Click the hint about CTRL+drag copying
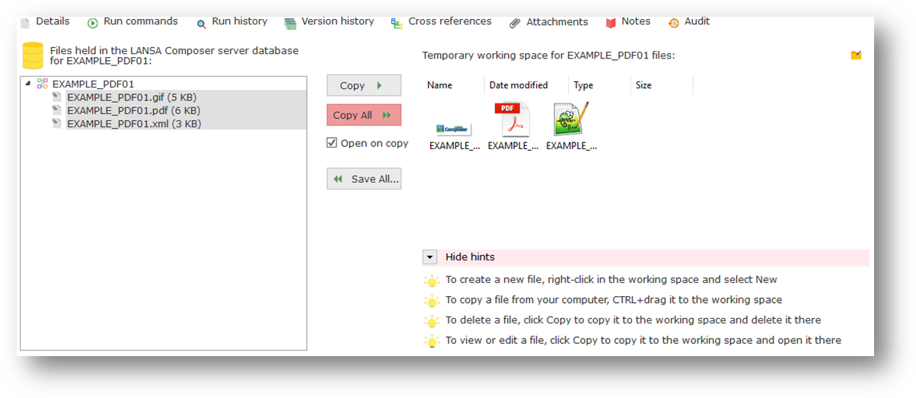916x398 pixels. (614, 300)
